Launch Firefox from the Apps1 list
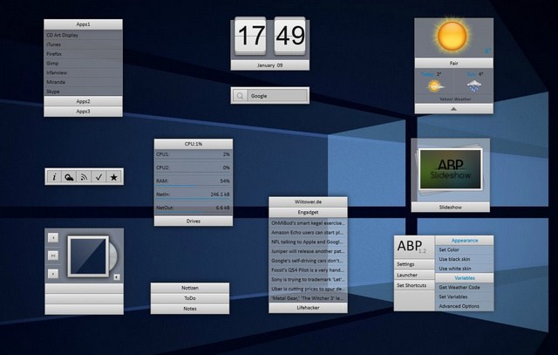The width and height of the screenshot is (558, 355). [54, 54]
